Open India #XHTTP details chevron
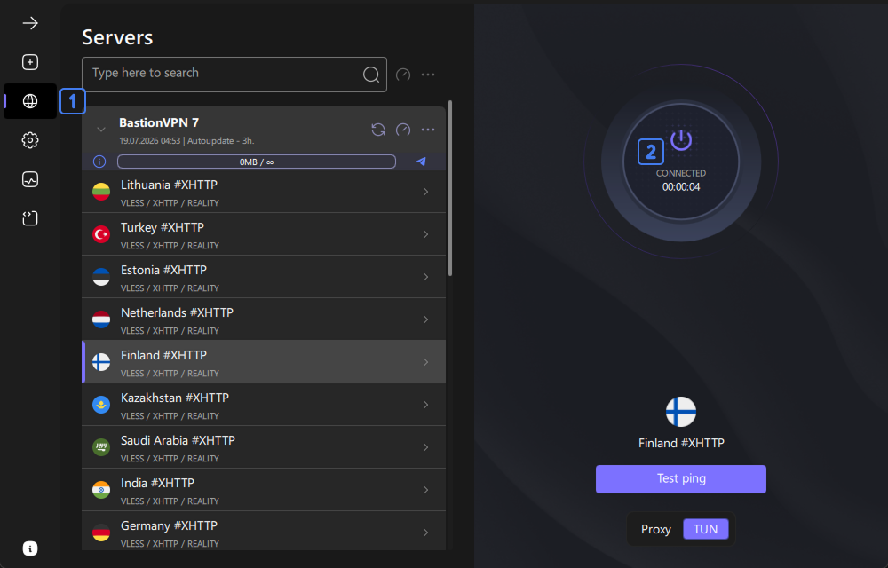Viewport: 888px width, 568px height. [x=426, y=490]
